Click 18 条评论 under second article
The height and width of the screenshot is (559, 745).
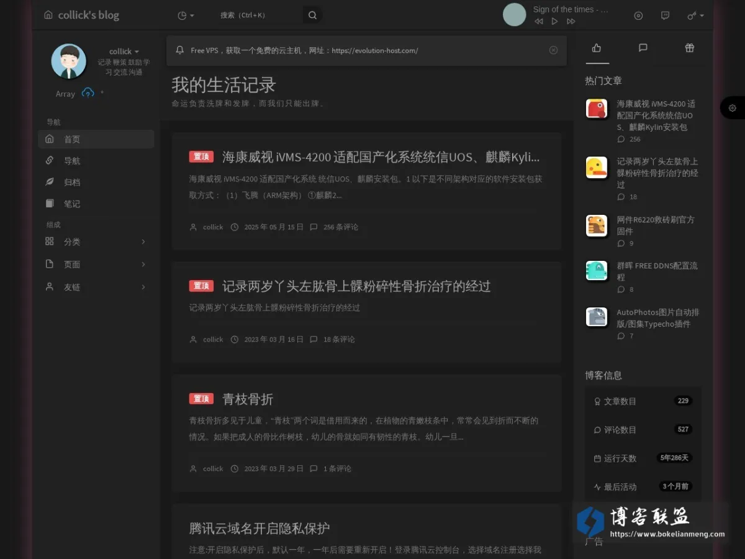point(339,340)
